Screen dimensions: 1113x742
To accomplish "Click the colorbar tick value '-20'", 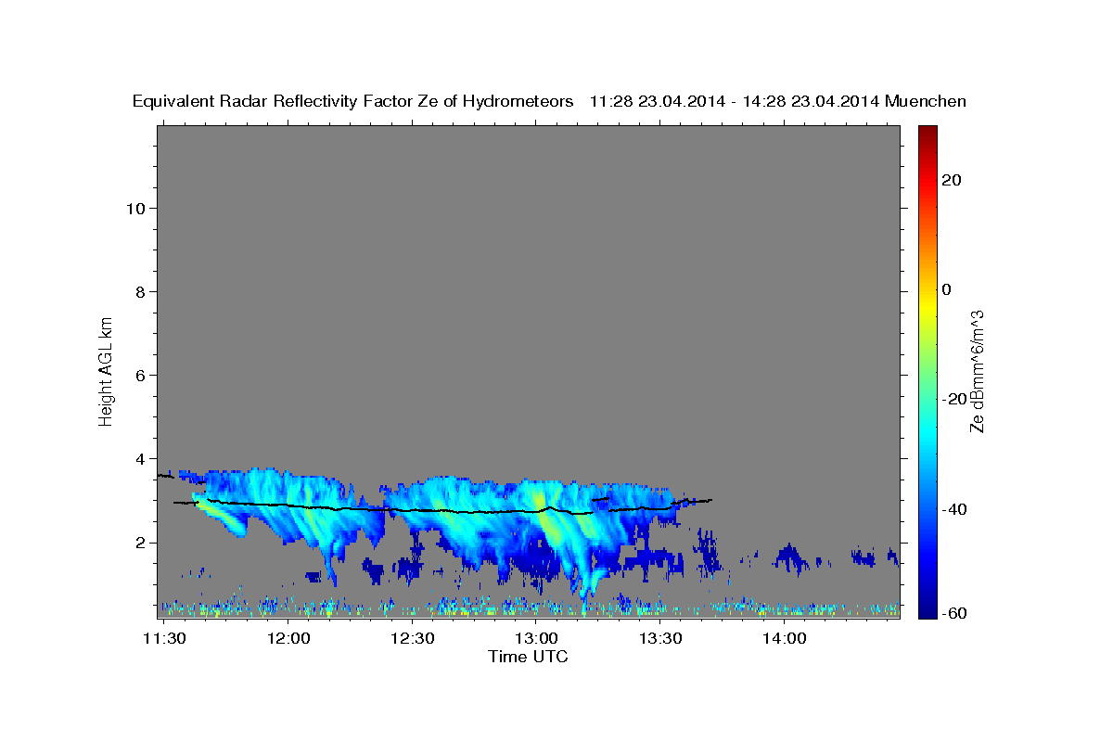I will [x=953, y=400].
